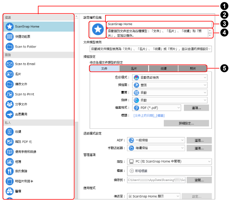The height and width of the screenshot is (203, 229).
Task: Click the profile list scroll-up arrow
Action: coord(76,16)
